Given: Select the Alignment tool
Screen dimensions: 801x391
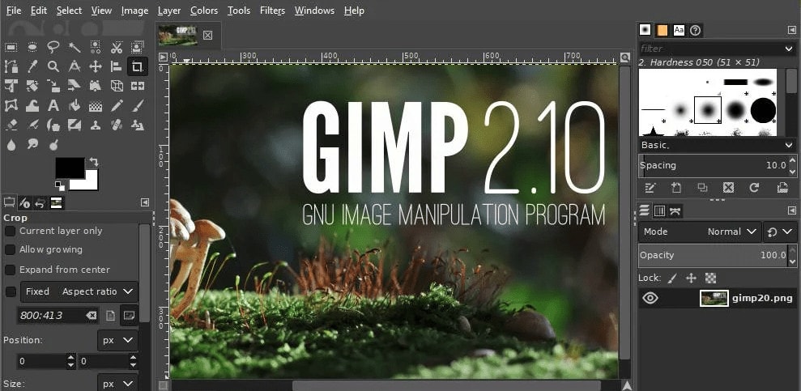Looking at the screenshot, I should tap(117, 66).
